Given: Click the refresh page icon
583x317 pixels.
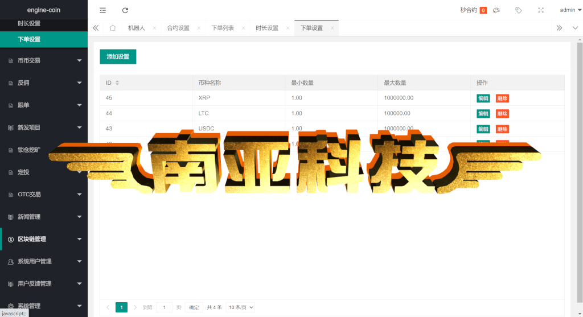Looking at the screenshot, I should pos(125,10).
